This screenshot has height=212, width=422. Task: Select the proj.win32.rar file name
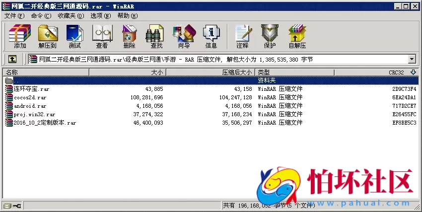coord(34,114)
